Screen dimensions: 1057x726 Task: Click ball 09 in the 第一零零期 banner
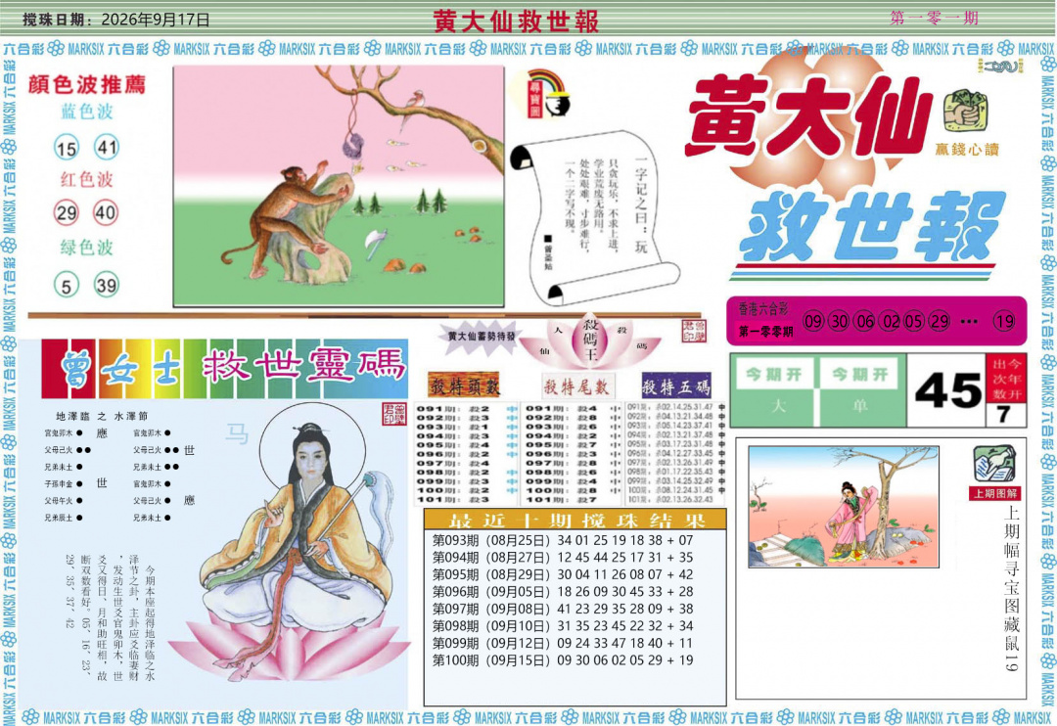tap(813, 321)
